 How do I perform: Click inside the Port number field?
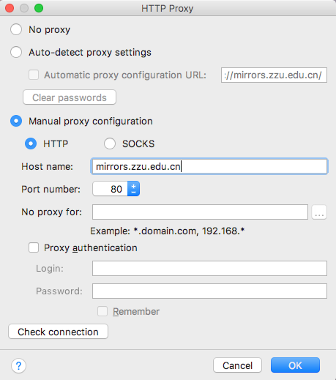[110, 189]
